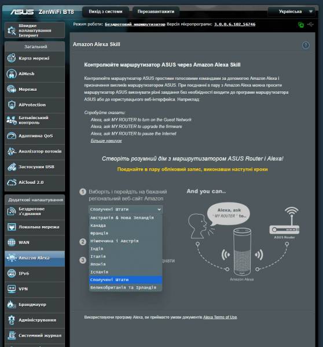
Task: Click the help question mark icon
Action: pyautogui.click(x=306, y=45)
